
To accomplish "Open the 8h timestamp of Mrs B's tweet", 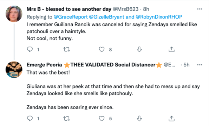I will point(146,9).
